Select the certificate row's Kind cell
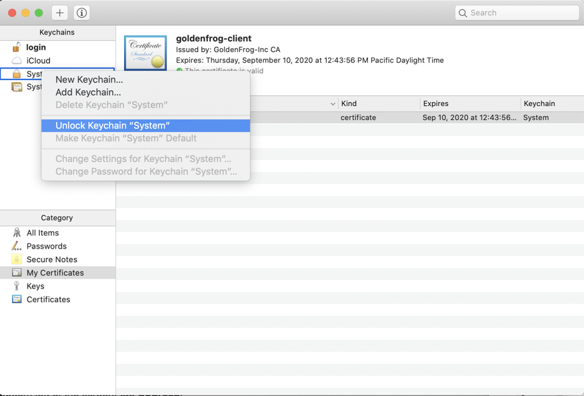Screen dimensions: 584x396 (358, 118)
